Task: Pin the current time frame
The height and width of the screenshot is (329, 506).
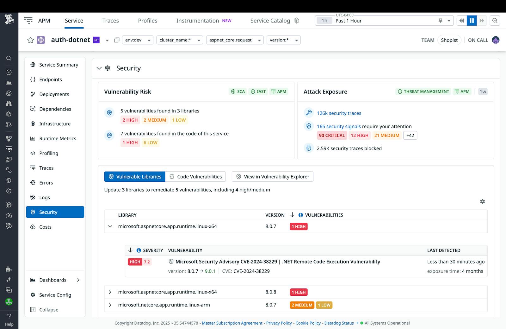Action: 440,20
